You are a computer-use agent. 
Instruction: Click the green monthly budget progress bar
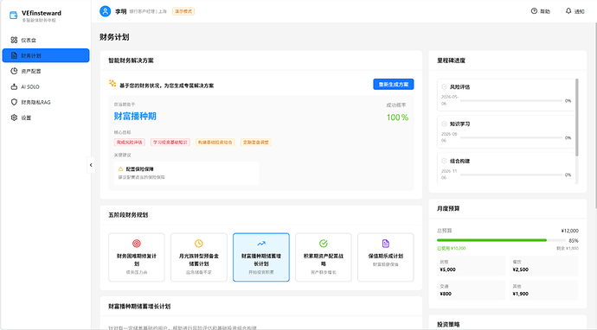501,240
